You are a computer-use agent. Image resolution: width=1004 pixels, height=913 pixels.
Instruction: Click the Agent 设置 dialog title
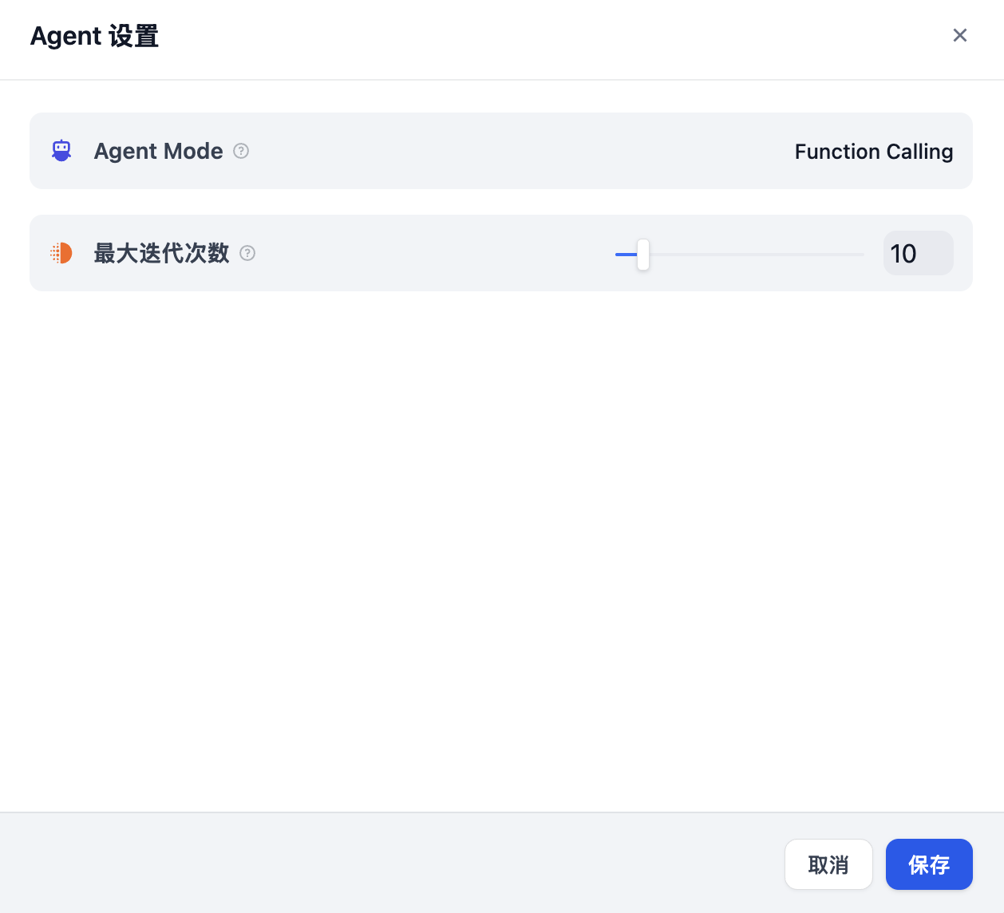coord(94,36)
